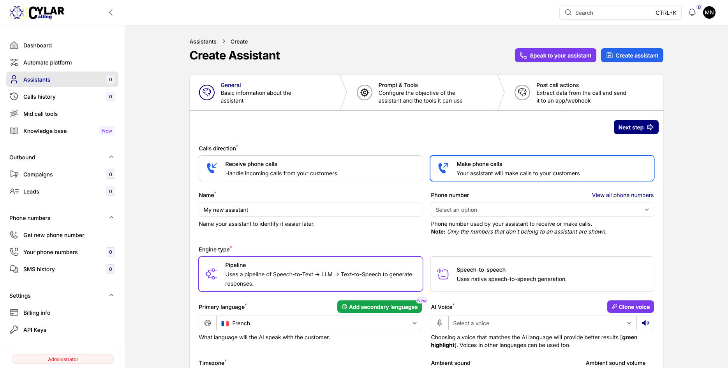Open Mid call tools page
The height and width of the screenshot is (368, 728).
point(62,113)
